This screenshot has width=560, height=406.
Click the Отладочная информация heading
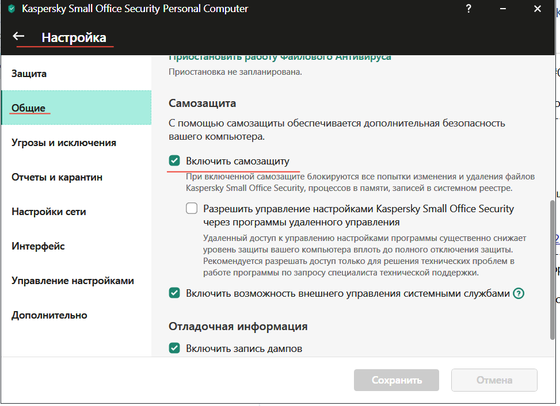(238, 327)
